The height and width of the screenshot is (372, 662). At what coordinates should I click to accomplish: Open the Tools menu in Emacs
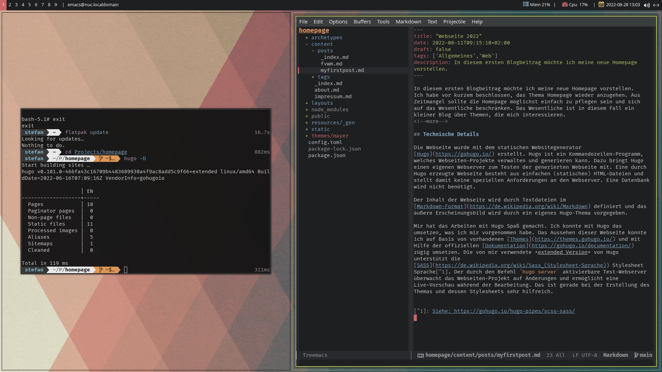[x=383, y=22]
